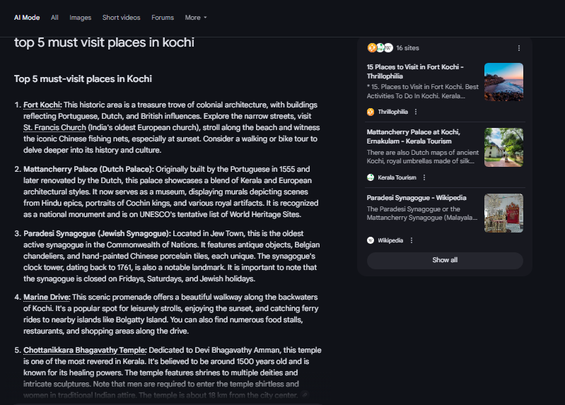
Task: Open the St. Francis Church link
Action: tap(54, 127)
